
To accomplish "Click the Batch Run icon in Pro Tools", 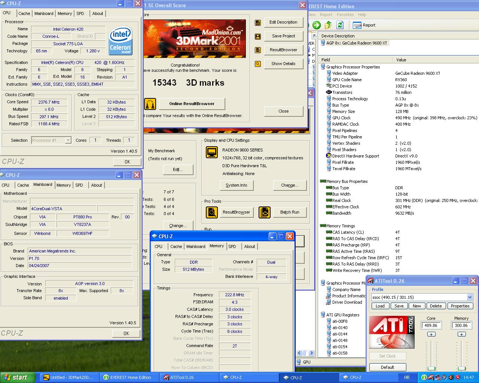I will [265, 212].
